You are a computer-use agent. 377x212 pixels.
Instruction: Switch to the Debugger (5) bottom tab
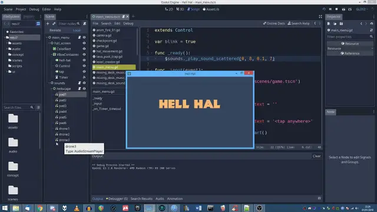coord(117,199)
